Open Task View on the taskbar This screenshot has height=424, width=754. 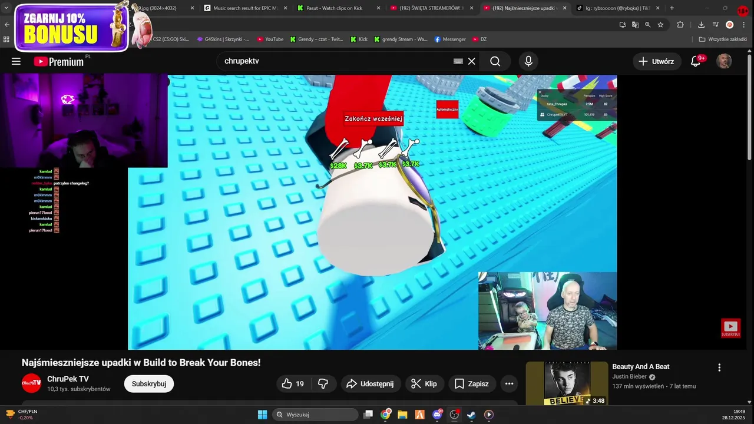(368, 415)
